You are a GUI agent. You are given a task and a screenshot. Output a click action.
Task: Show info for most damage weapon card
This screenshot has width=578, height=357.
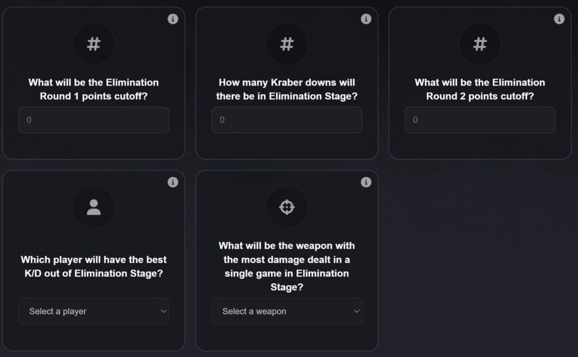click(x=366, y=182)
